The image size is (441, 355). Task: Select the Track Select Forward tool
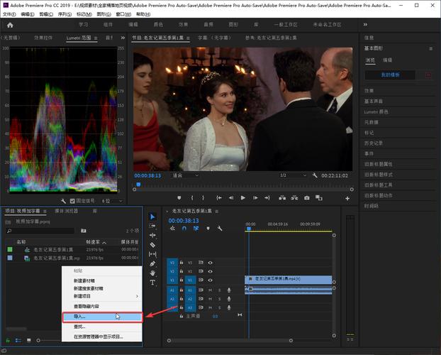click(x=152, y=226)
